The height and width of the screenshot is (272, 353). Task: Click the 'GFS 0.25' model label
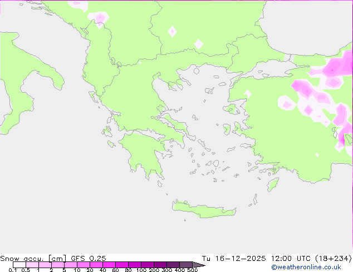pyautogui.click(x=88, y=259)
